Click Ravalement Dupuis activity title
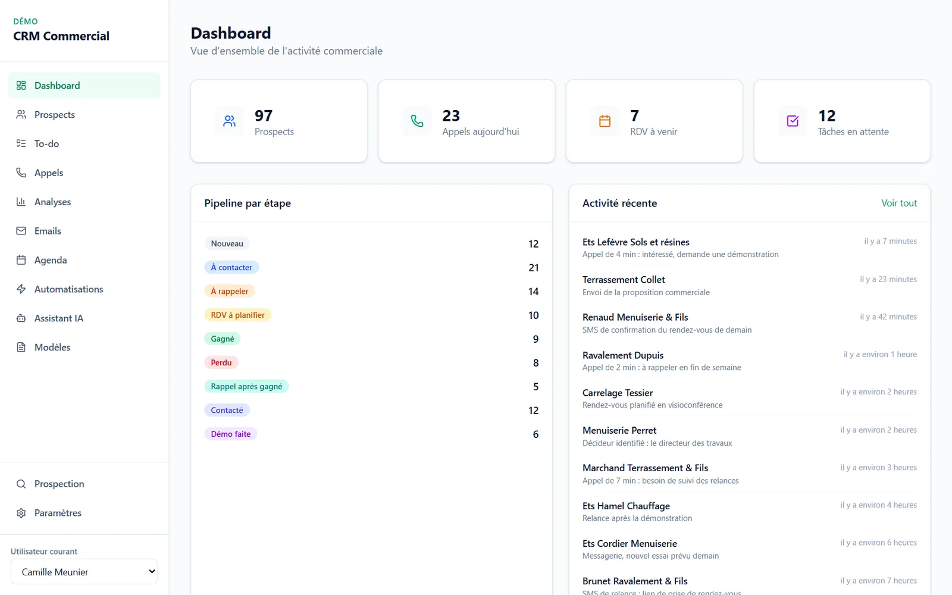Image resolution: width=952 pixels, height=595 pixels. coord(623,355)
